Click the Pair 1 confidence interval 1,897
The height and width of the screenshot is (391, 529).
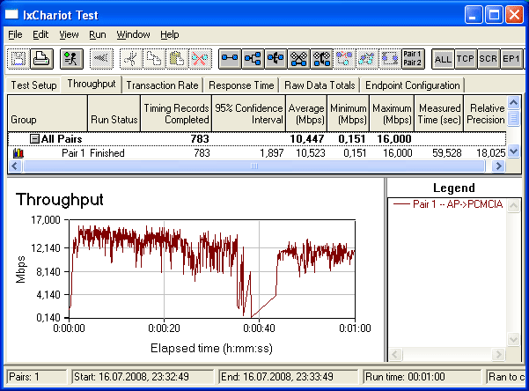coord(271,153)
